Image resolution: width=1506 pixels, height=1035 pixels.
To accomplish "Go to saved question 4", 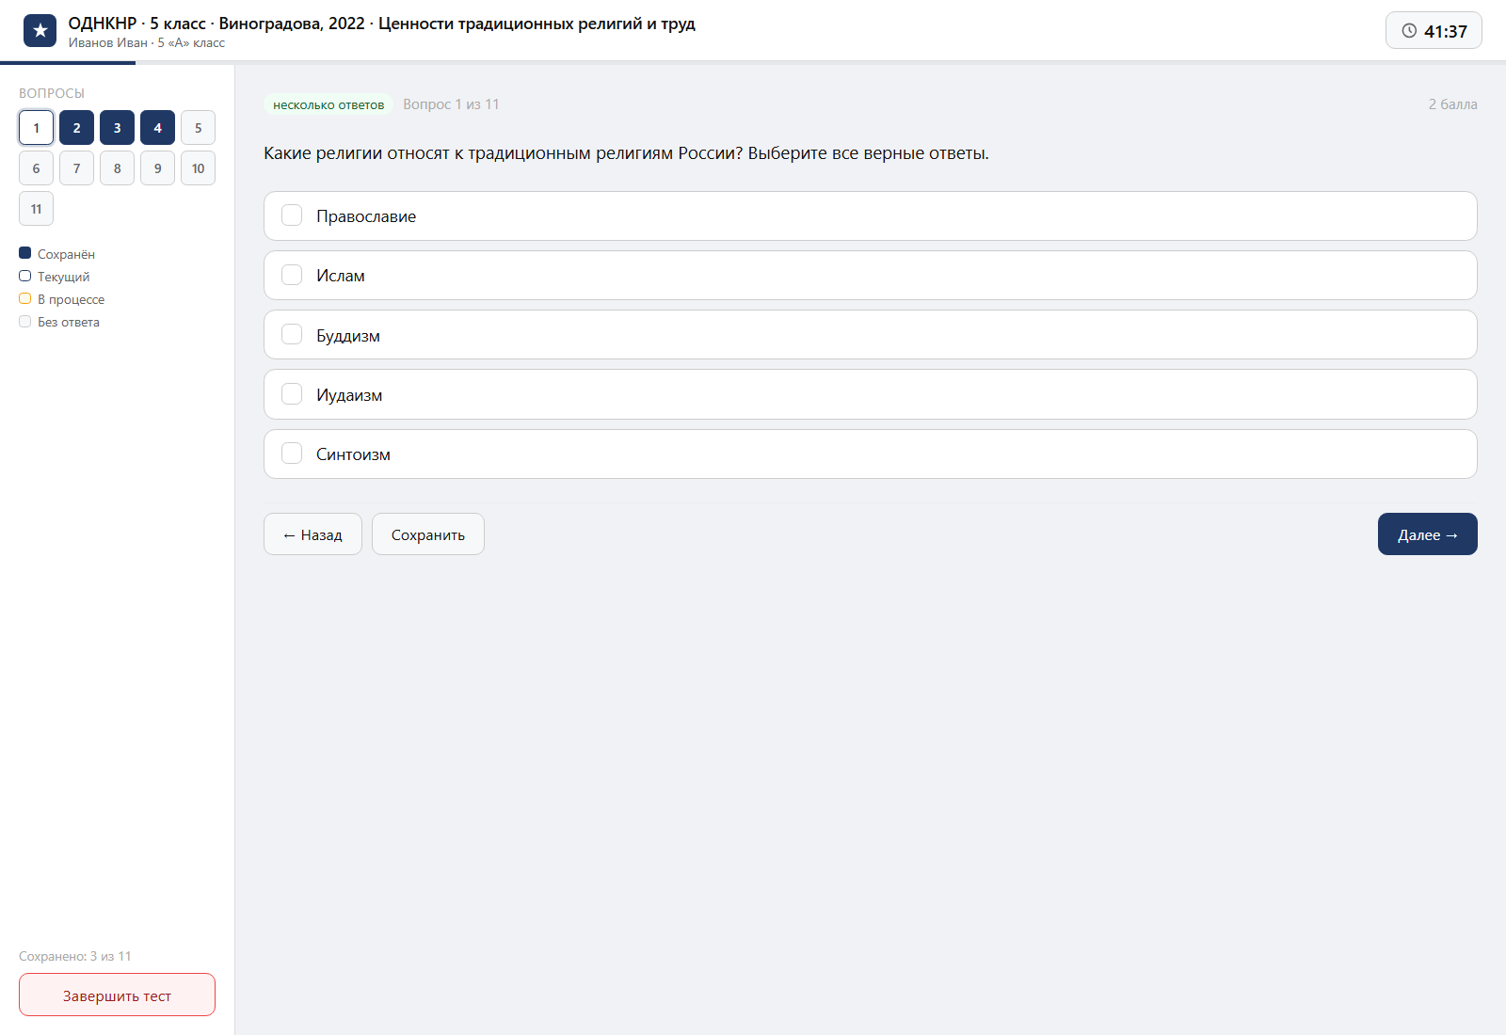I will pos(157,128).
